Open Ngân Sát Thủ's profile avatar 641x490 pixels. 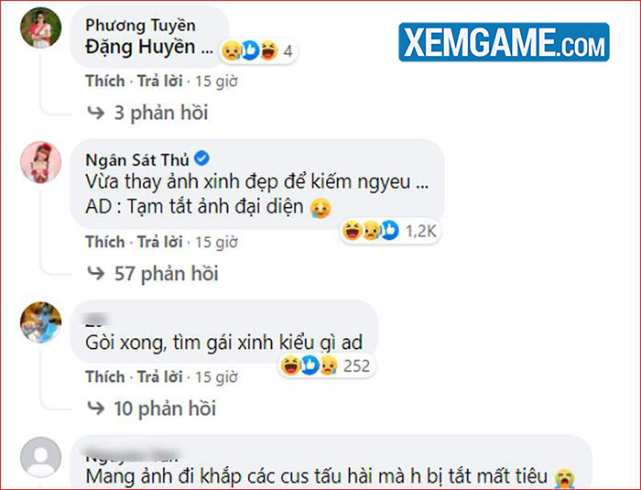tap(41, 162)
